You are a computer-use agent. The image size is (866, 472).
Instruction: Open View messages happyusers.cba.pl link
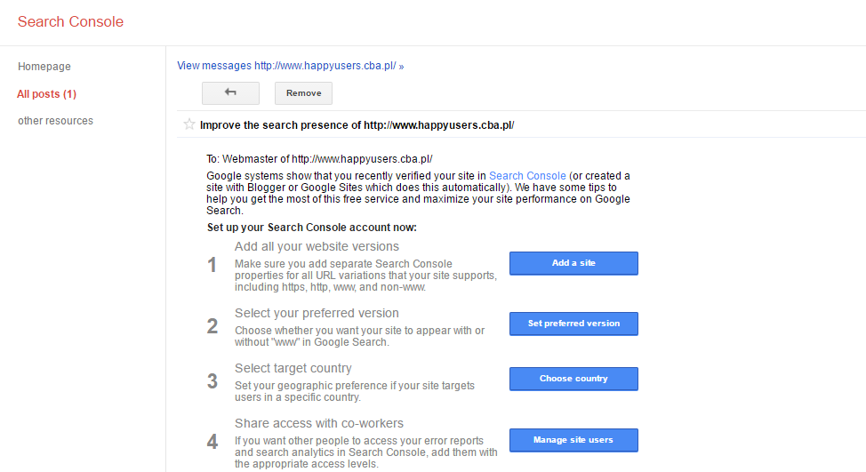coord(291,66)
